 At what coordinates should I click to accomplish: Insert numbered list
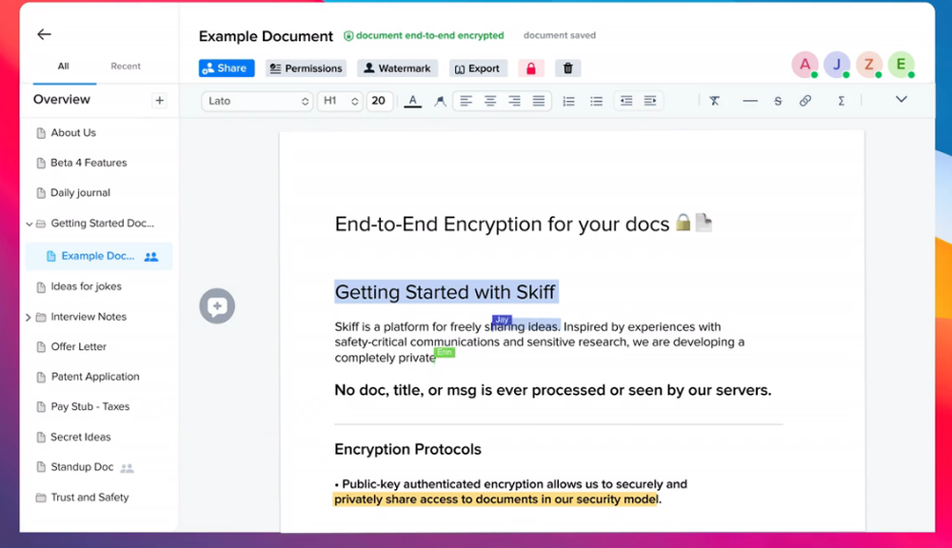(568, 102)
